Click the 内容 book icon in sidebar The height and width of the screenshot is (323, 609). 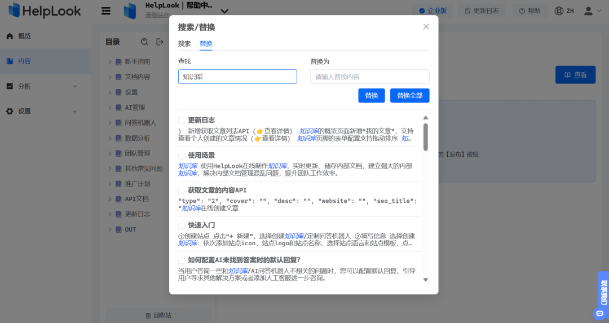(10, 61)
